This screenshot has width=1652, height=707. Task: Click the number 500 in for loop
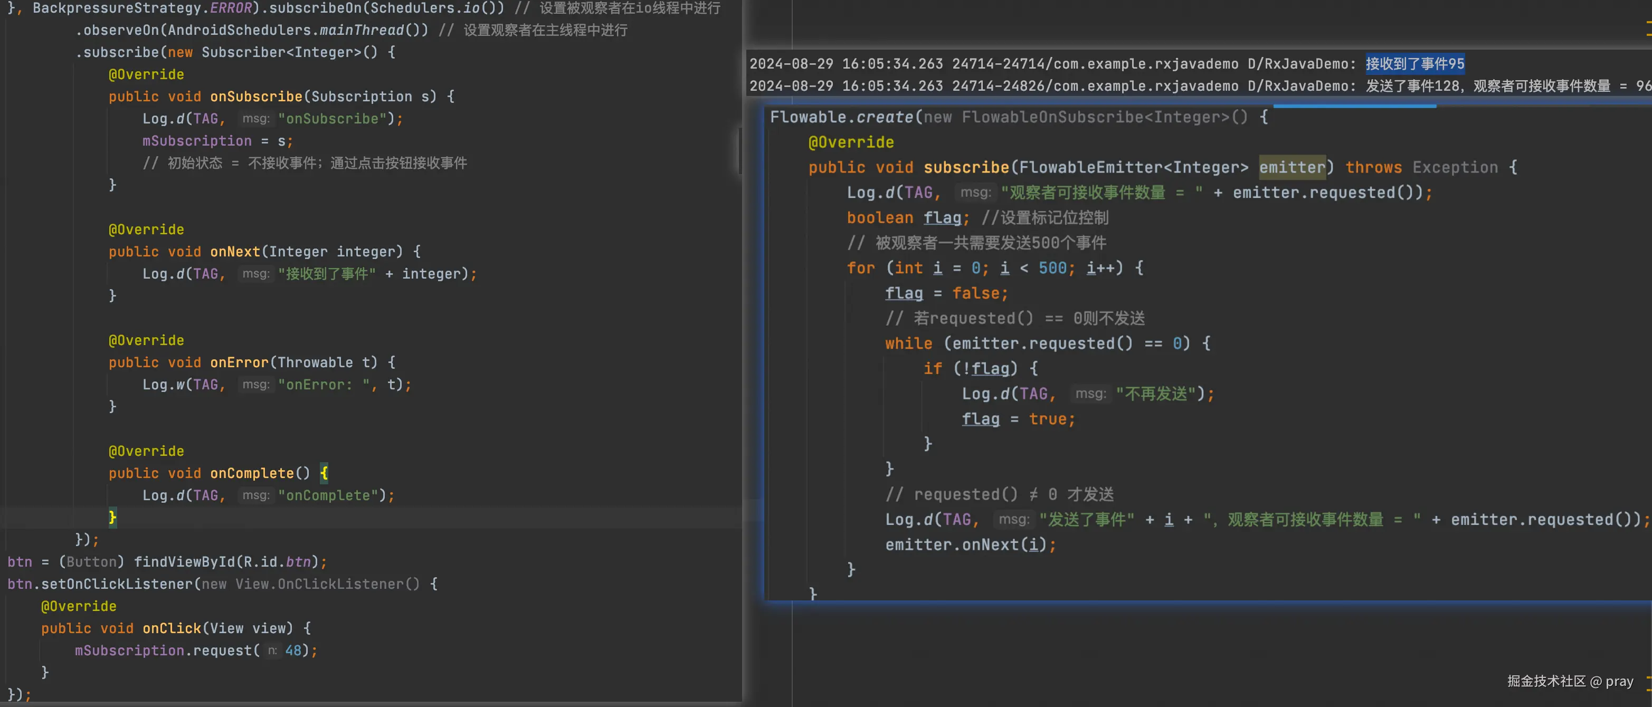coord(1052,268)
